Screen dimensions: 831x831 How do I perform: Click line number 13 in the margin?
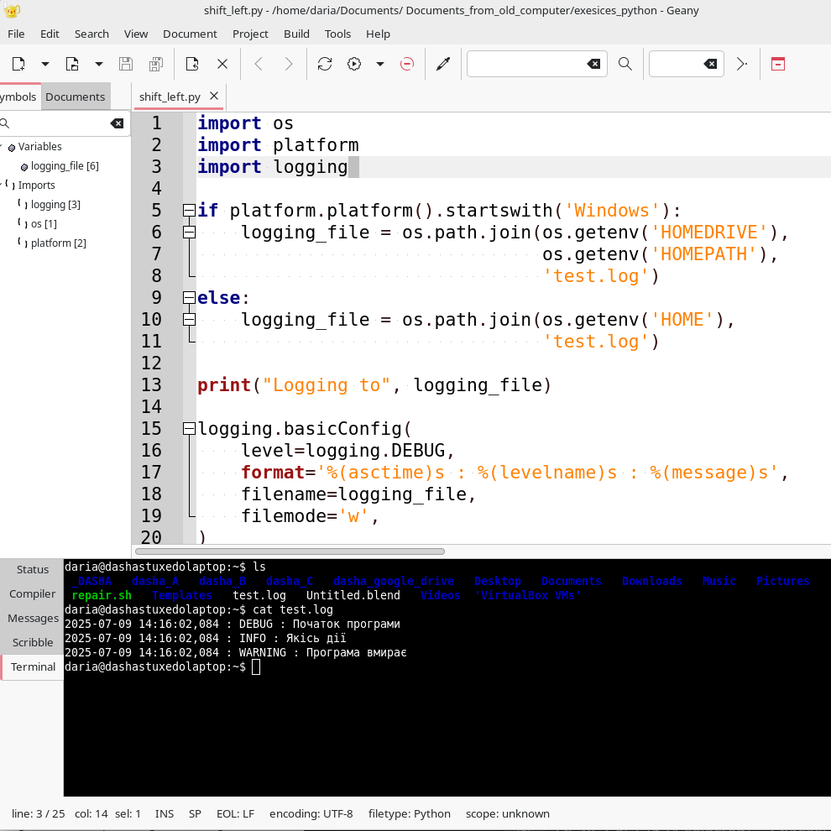pyautogui.click(x=151, y=384)
